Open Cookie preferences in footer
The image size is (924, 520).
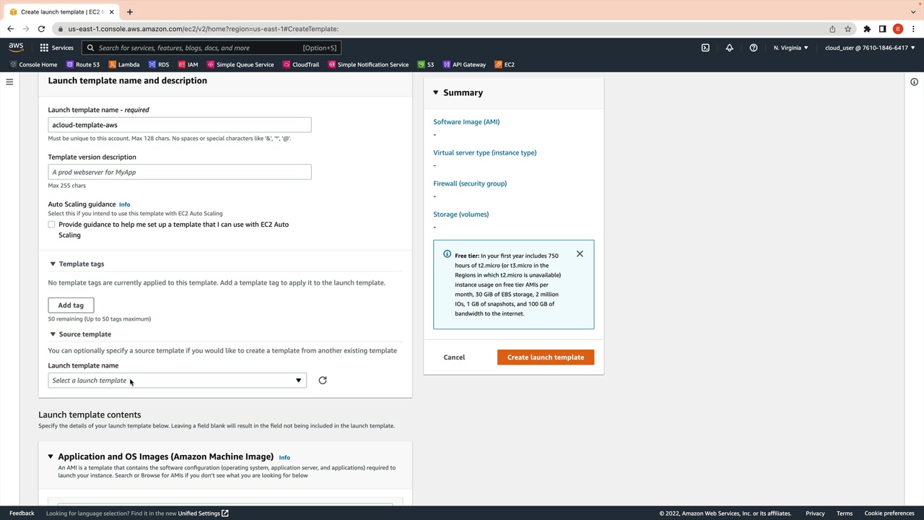click(x=889, y=513)
